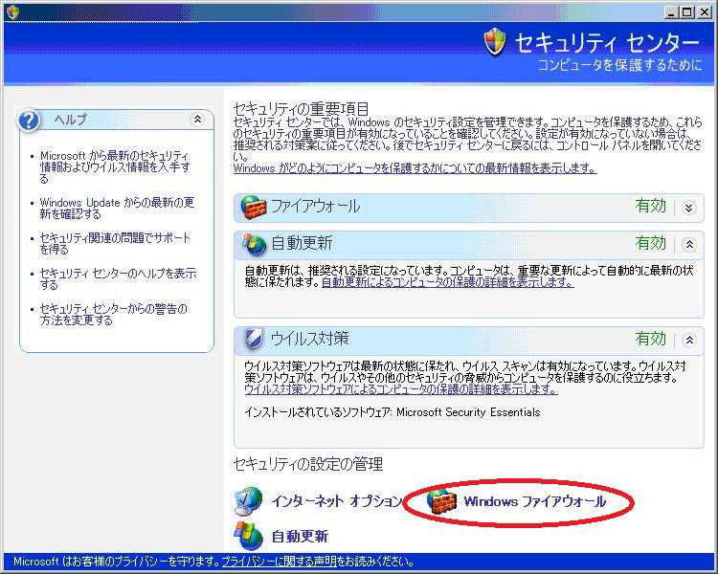Click the Windows ファイアウォール brick wall icon

pos(441,501)
